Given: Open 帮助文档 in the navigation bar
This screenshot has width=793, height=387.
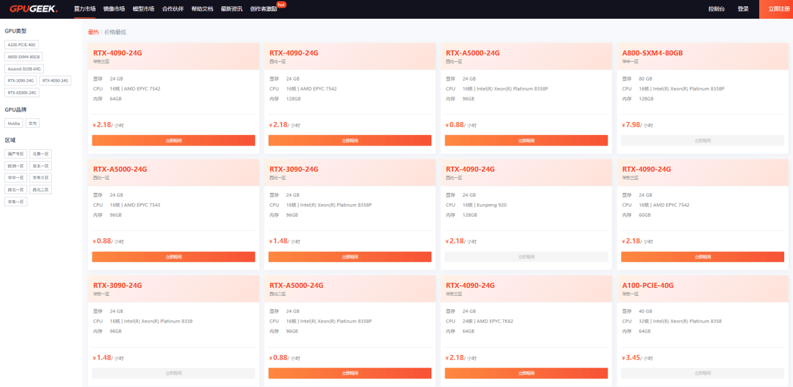Looking at the screenshot, I should coord(202,9).
